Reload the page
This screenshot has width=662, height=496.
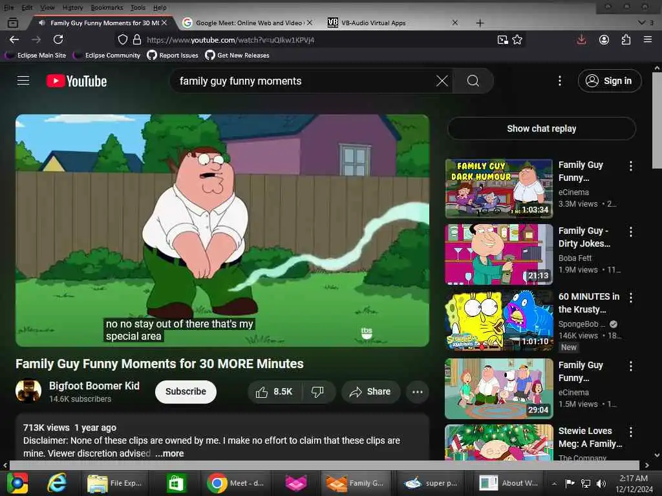click(58, 39)
